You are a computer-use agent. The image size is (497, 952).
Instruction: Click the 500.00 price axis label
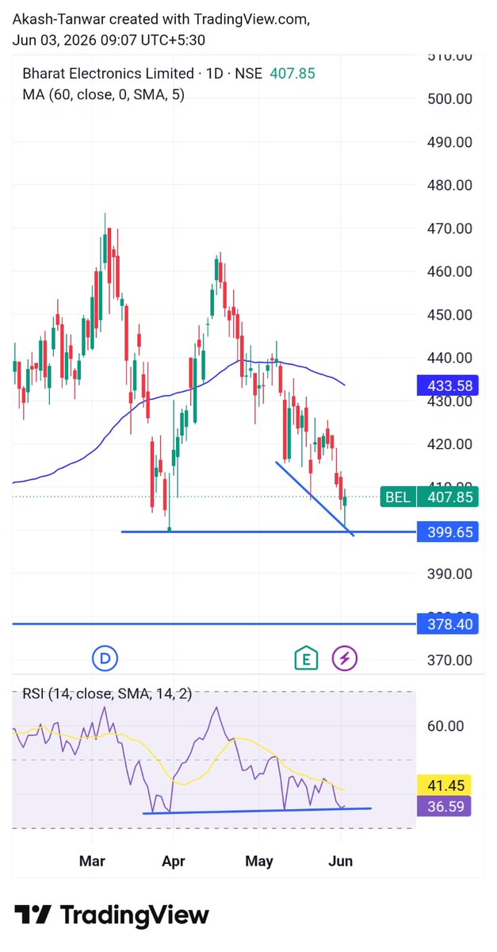pos(450,99)
